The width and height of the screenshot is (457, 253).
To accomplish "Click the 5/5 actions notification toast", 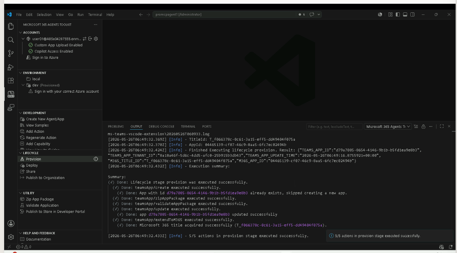I will pyautogui.click(x=390, y=236).
